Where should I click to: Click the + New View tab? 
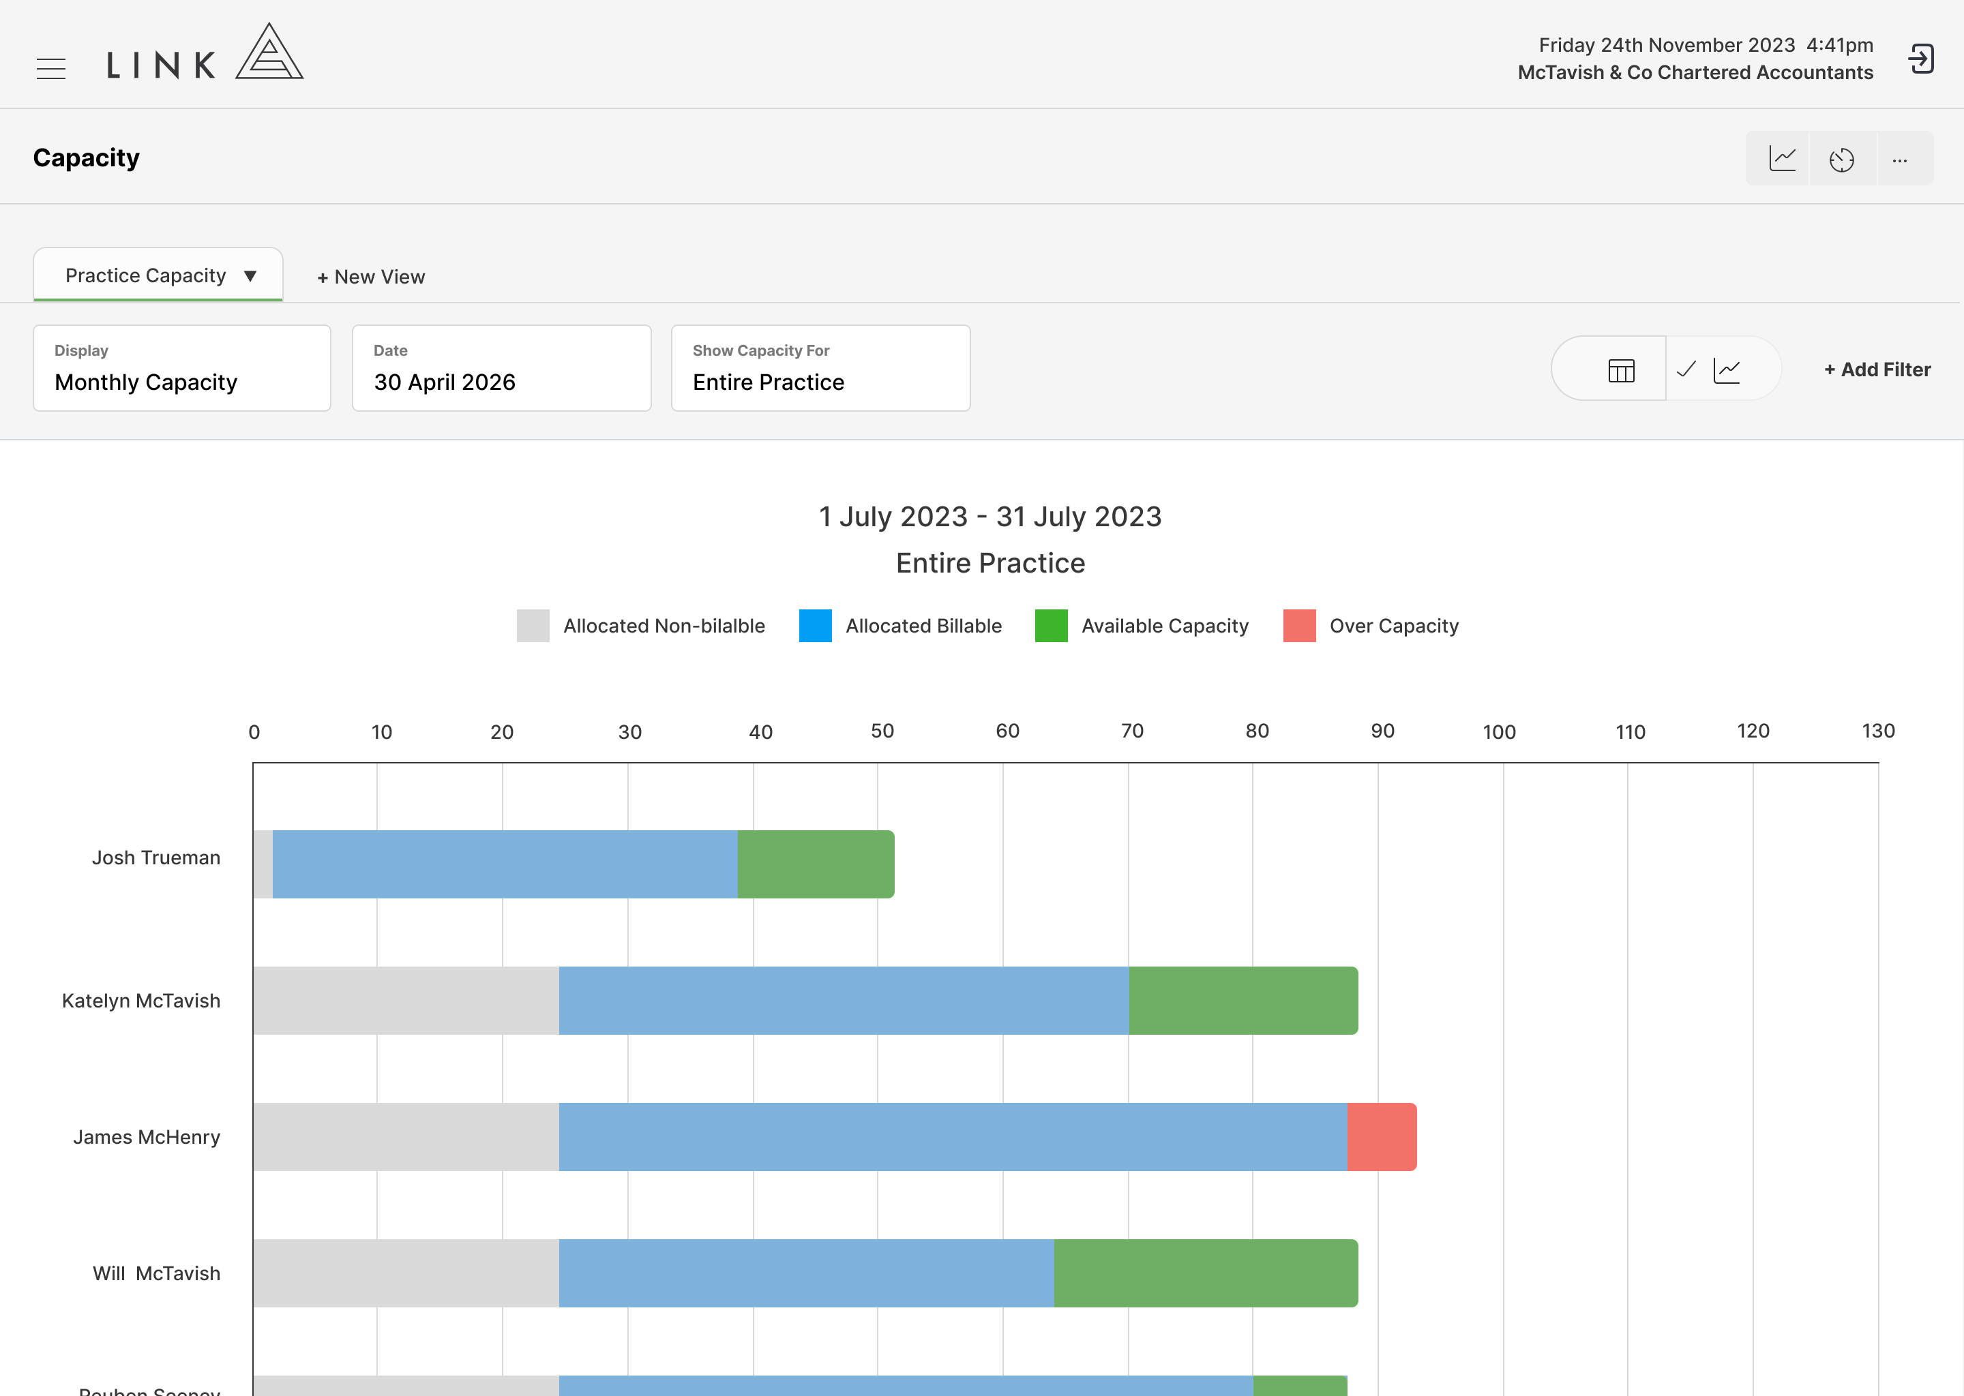370,277
